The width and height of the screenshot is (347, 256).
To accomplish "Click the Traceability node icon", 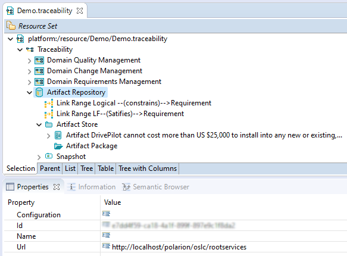I will coord(30,49).
